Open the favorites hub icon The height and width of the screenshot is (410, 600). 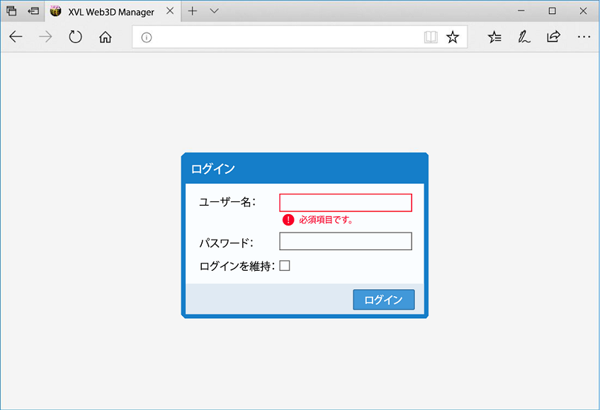[x=494, y=37]
